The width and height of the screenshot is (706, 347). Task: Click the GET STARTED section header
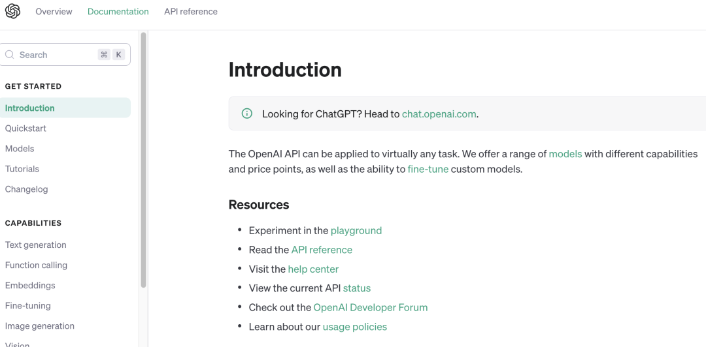tap(33, 86)
